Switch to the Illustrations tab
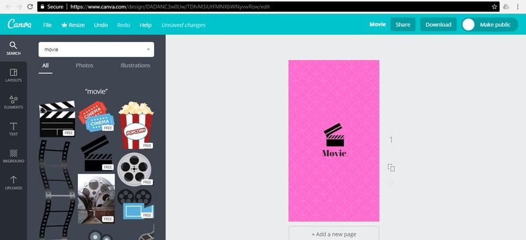The height and width of the screenshot is (240, 526). [x=135, y=66]
